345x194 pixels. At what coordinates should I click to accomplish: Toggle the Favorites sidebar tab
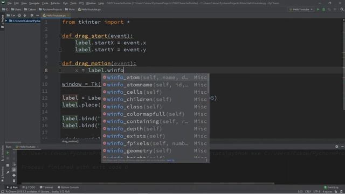(2, 174)
